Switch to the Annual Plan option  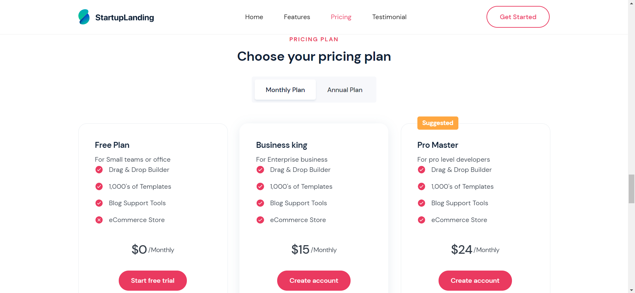(x=345, y=89)
